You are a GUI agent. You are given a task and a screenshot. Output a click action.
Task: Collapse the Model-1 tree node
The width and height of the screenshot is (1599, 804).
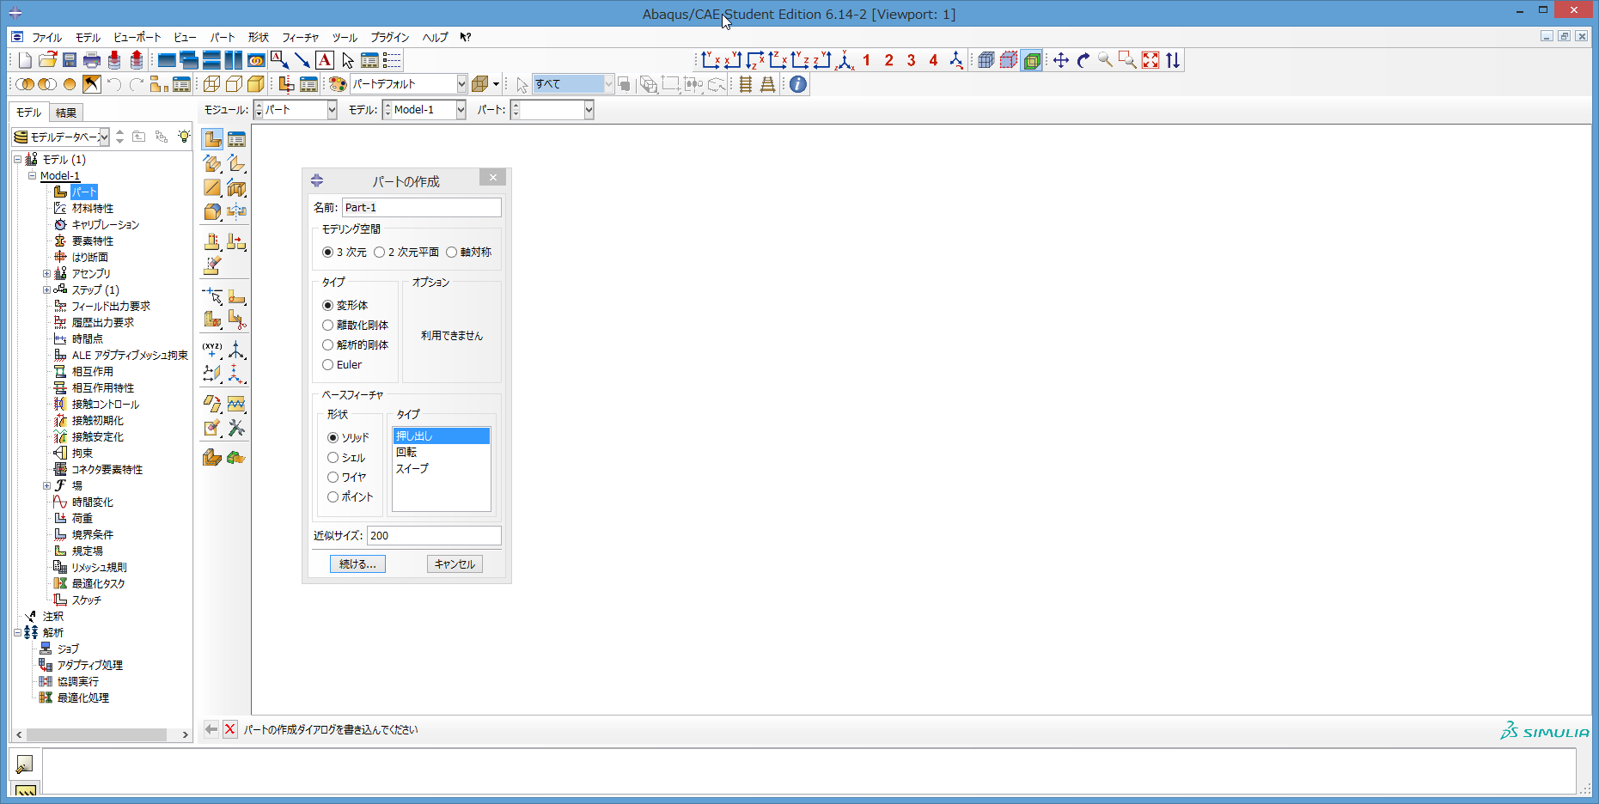pos(32,175)
